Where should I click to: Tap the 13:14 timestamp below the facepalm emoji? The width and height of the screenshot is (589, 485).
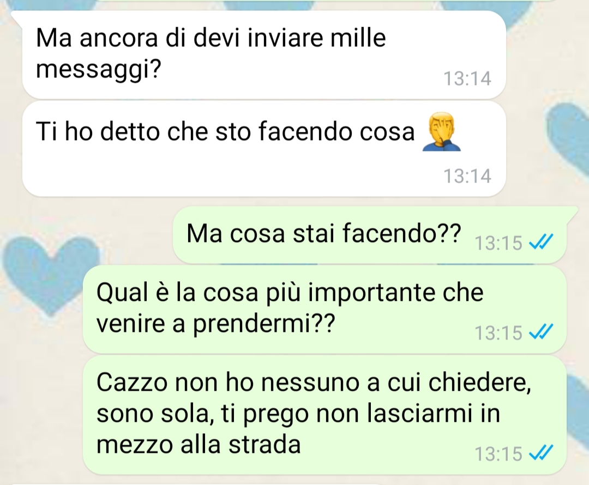(x=467, y=175)
